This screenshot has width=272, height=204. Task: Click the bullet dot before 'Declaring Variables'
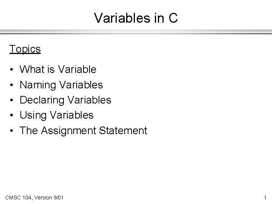[x=12, y=100]
